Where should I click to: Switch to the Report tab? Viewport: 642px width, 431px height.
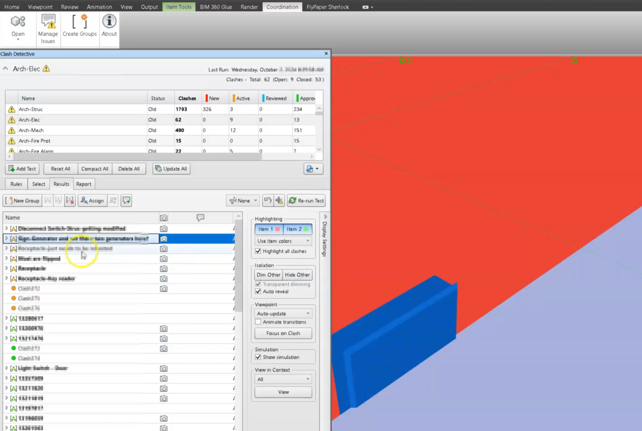pos(83,184)
